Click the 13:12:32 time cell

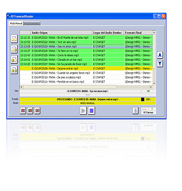(x=25, y=38)
